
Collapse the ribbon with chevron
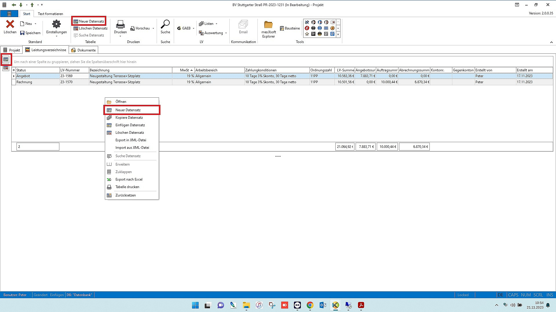[551, 42]
